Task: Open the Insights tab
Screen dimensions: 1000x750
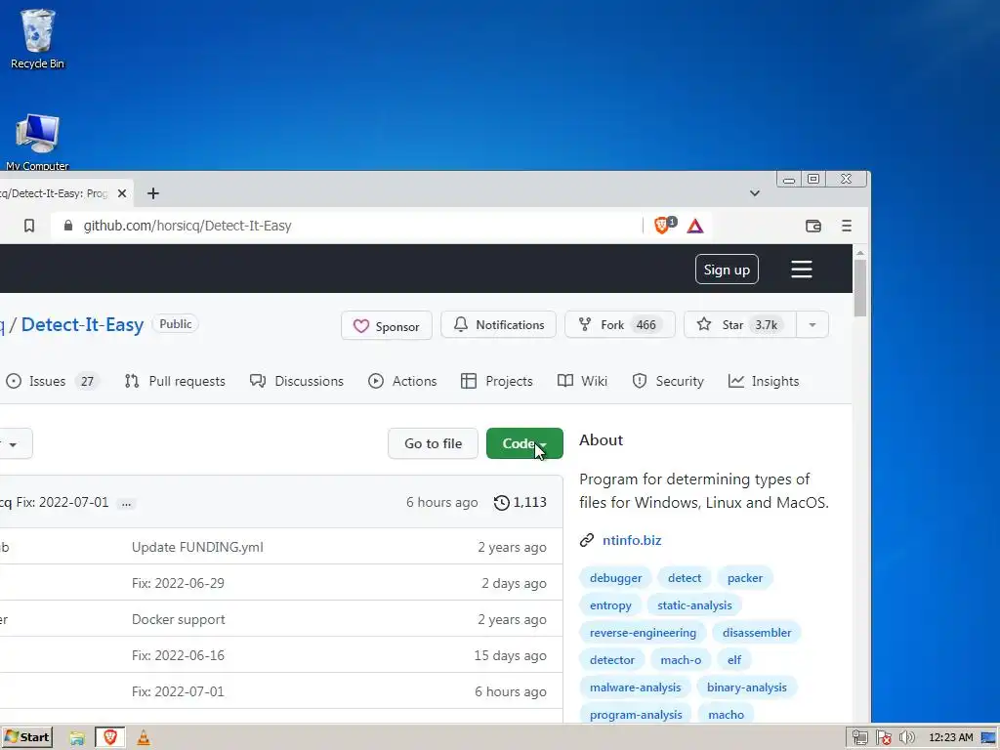Action: tap(764, 382)
